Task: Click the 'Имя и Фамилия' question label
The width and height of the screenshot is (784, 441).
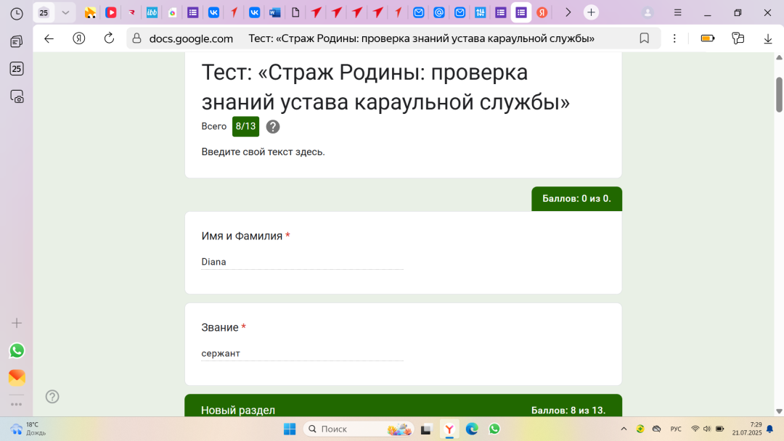Action: pyautogui.click(x=242, y=236)
